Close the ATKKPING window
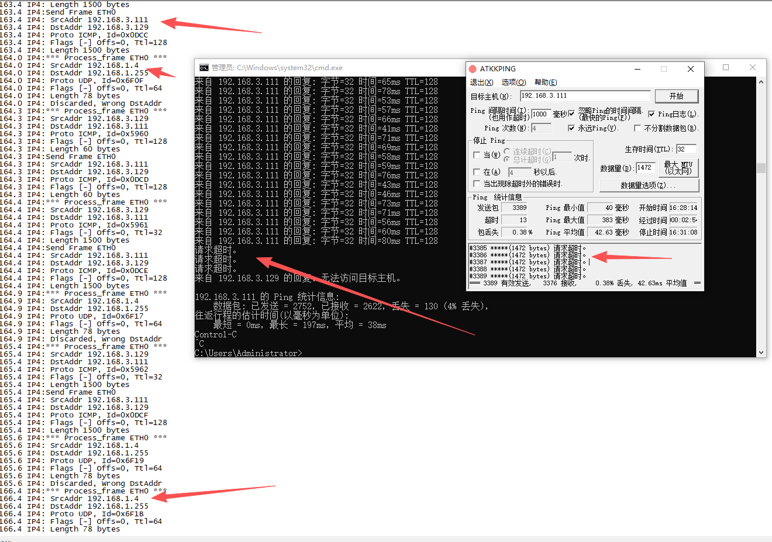The width and height of the screenshot is (772, 542). click(691, 69)
